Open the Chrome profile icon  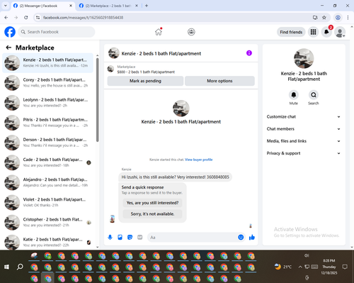point(338,18)
